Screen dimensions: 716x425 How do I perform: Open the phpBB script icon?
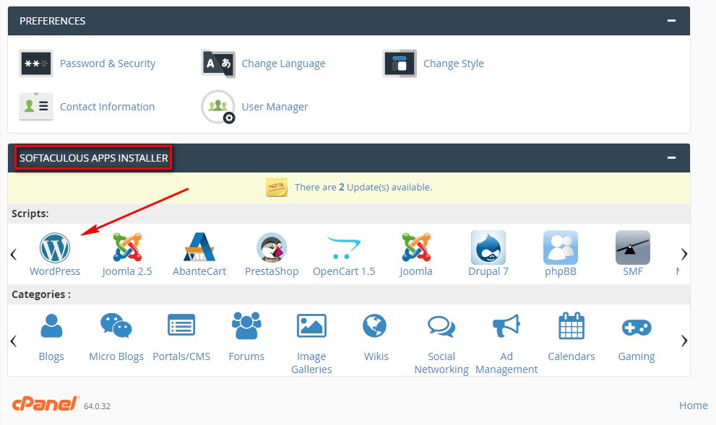pyautogui.click(x=561, y=247)
